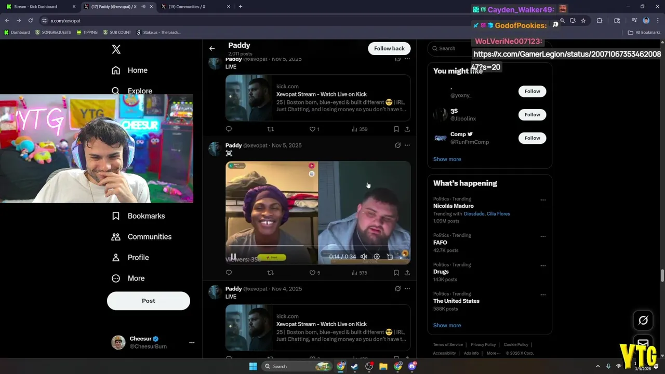Open SONGREQUESTS bookmark
665x374 pixels.
point(53,32)
